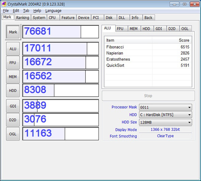Switch to the System tab
The height and width of the screenshot is (181, 201).
coord(39,17)
